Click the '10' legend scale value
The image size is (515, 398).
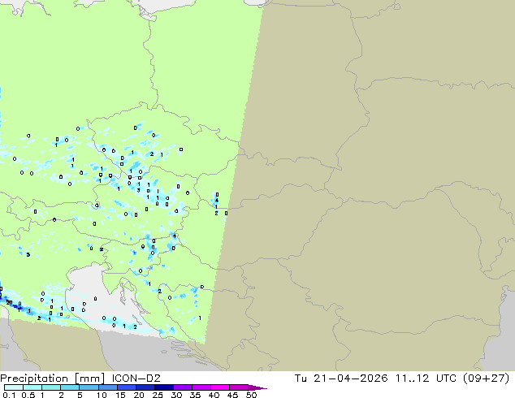pyautogui.click(x=102, y=395)
